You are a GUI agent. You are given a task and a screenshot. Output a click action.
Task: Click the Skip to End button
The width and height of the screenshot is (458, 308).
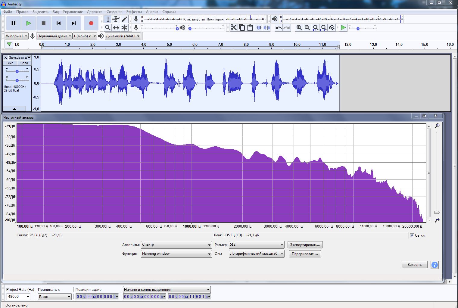click(74, 23)
